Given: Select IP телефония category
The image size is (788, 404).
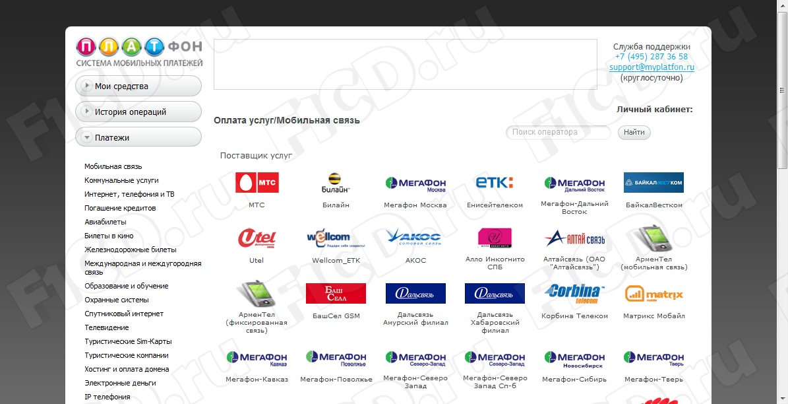Looking at the screenshot, I should coord(107,397).
